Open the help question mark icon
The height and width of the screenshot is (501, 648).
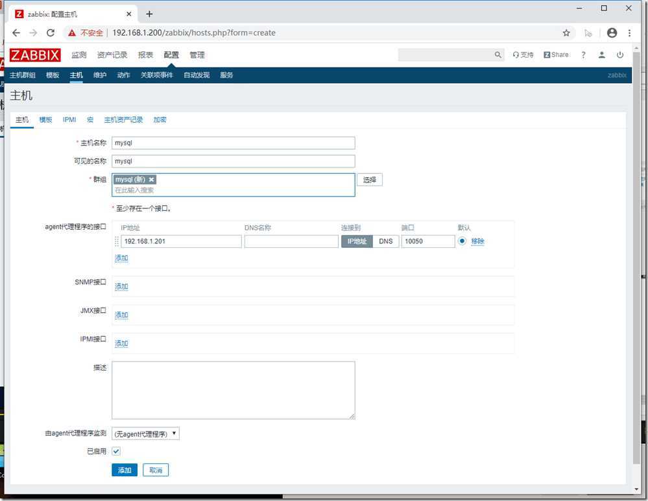point(583,55)
